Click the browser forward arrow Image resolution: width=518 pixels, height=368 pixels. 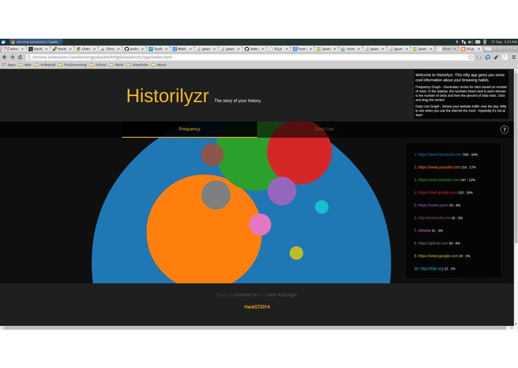tap(12, 57)
